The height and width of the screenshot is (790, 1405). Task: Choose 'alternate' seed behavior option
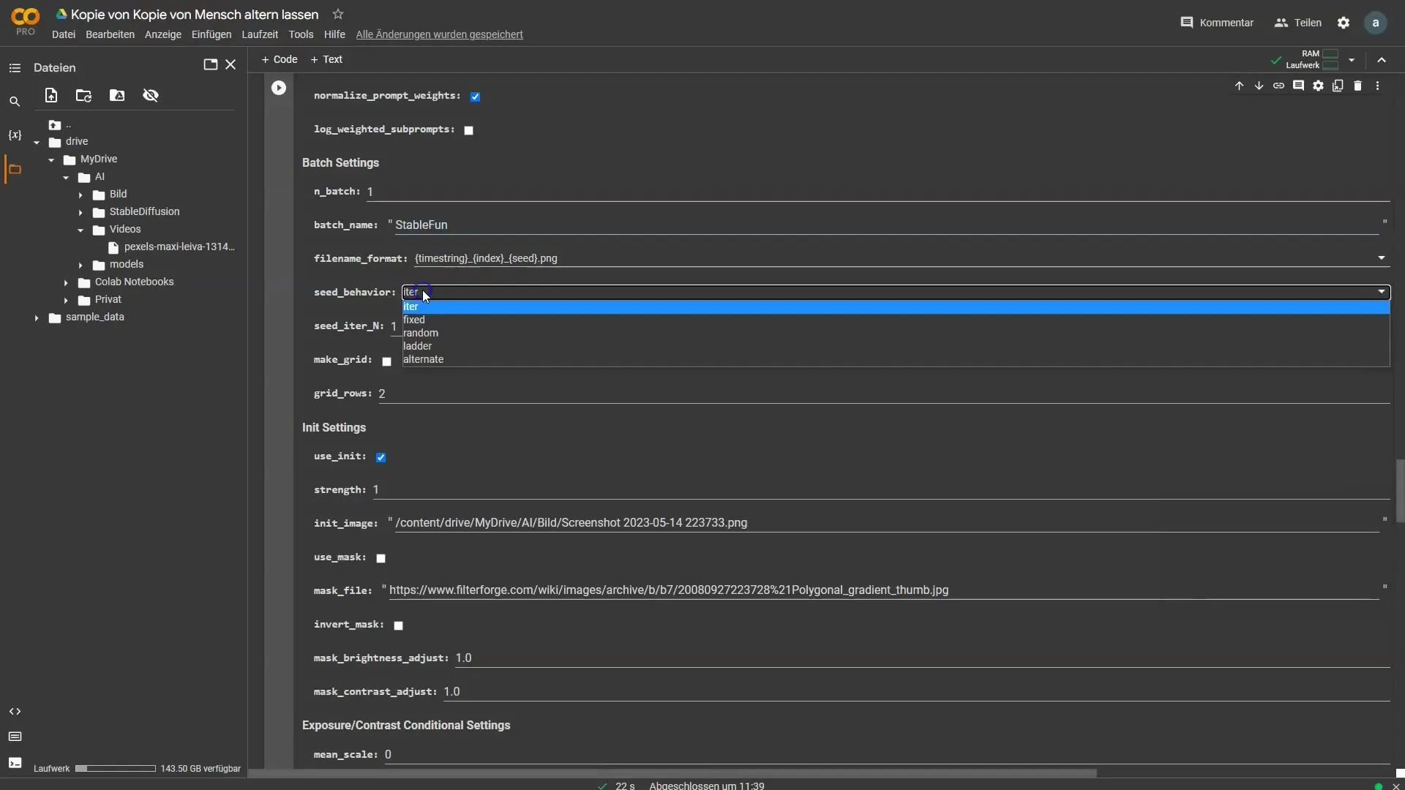(x=896, y=359)
